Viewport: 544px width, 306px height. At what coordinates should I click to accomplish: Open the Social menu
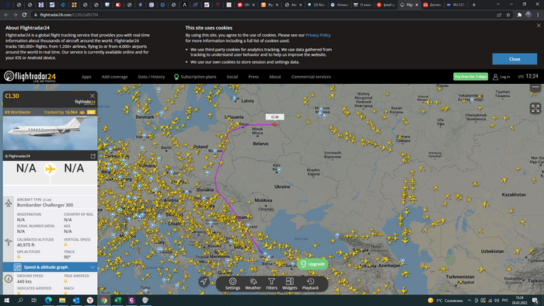[x=232, y=77]
